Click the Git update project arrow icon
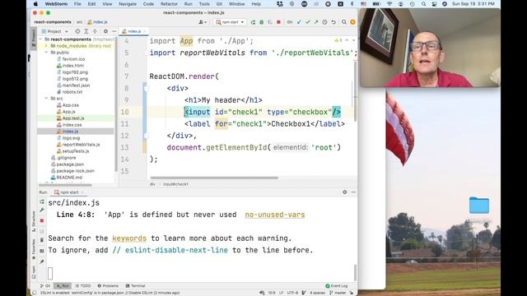 coord(299,22)
